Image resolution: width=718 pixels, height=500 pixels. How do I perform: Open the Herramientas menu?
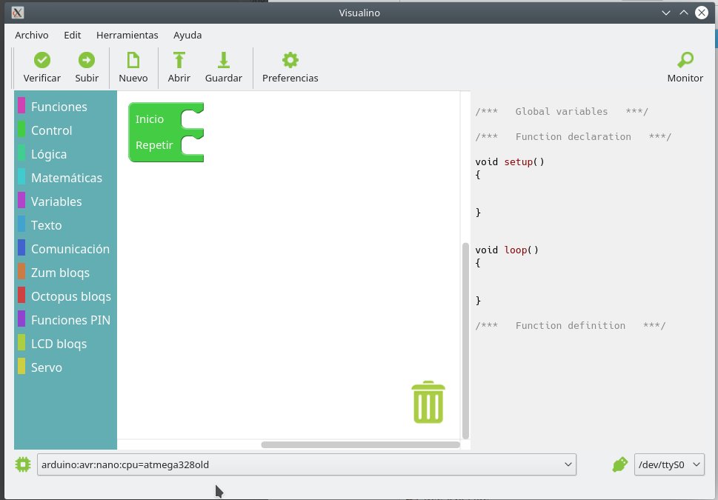coord(127,35)
